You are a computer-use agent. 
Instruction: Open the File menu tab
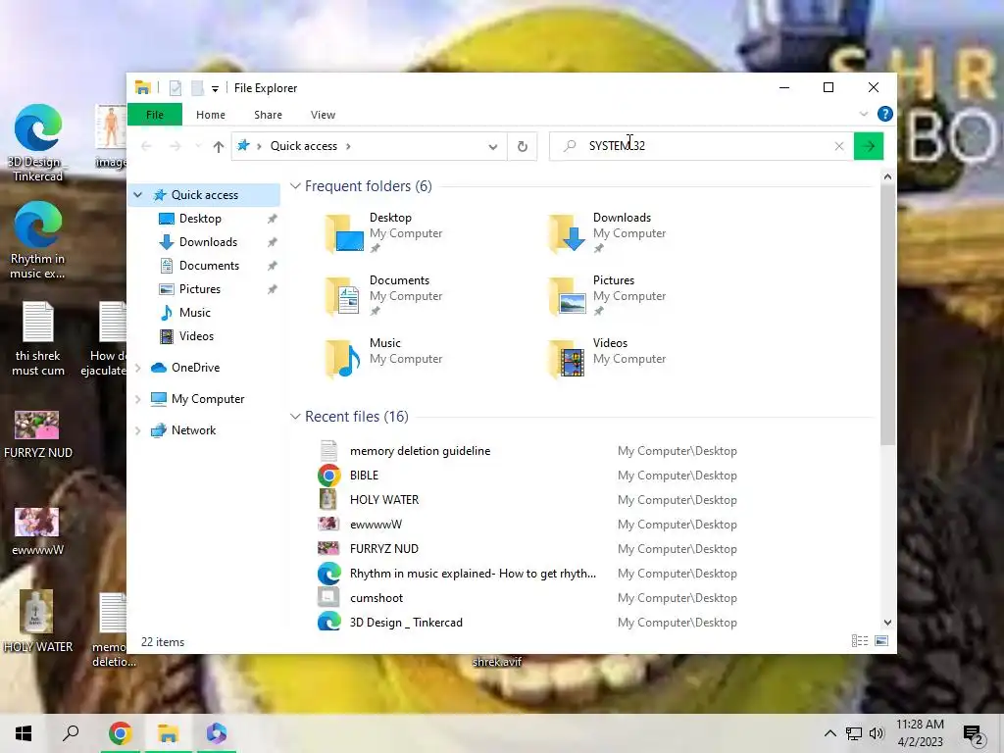[x=154, y=115]
